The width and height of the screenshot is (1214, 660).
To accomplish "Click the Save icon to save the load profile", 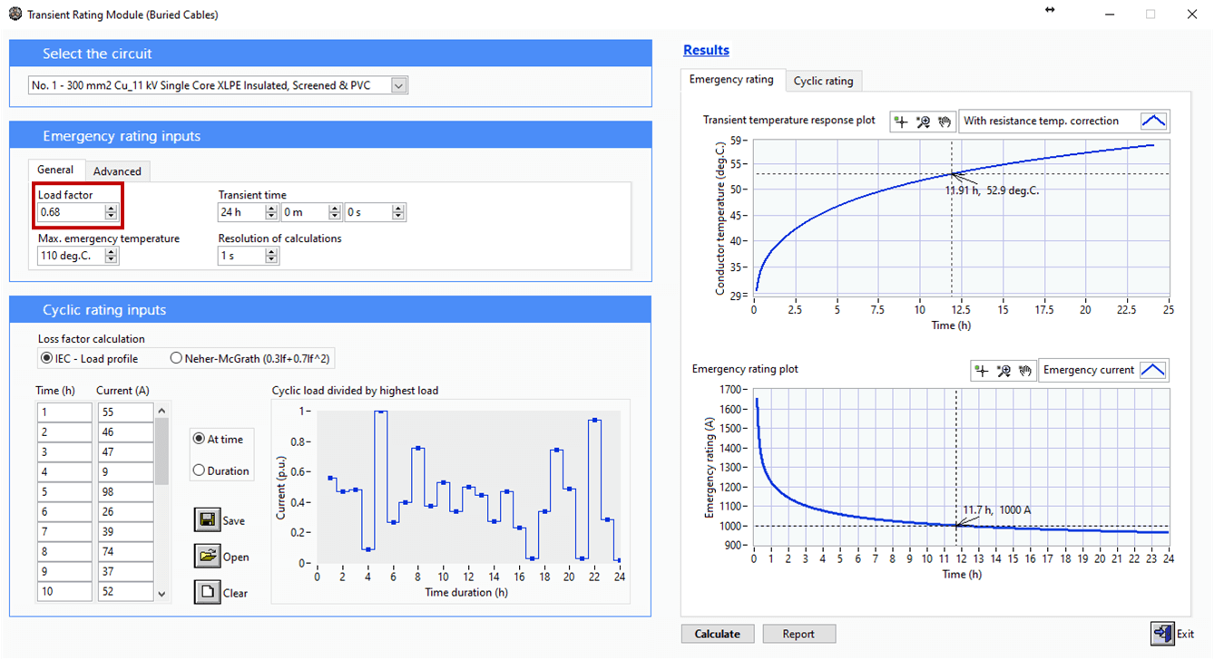I will pyautogui.click(x=210, y=519).
